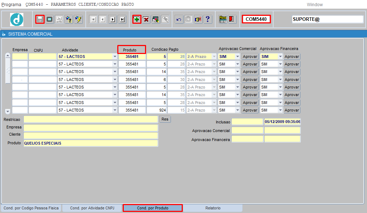Click the Condicao Pagto cell with value 924

(x=157, y=110)
